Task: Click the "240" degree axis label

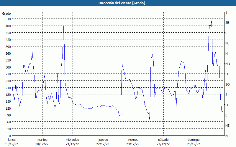Action: point(8,81)
